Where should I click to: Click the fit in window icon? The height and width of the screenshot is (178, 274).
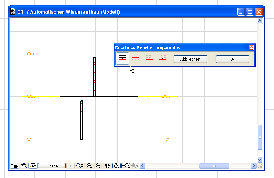(116, 166)
